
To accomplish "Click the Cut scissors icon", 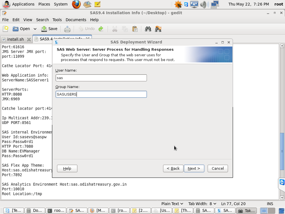I will click(115, 29).
